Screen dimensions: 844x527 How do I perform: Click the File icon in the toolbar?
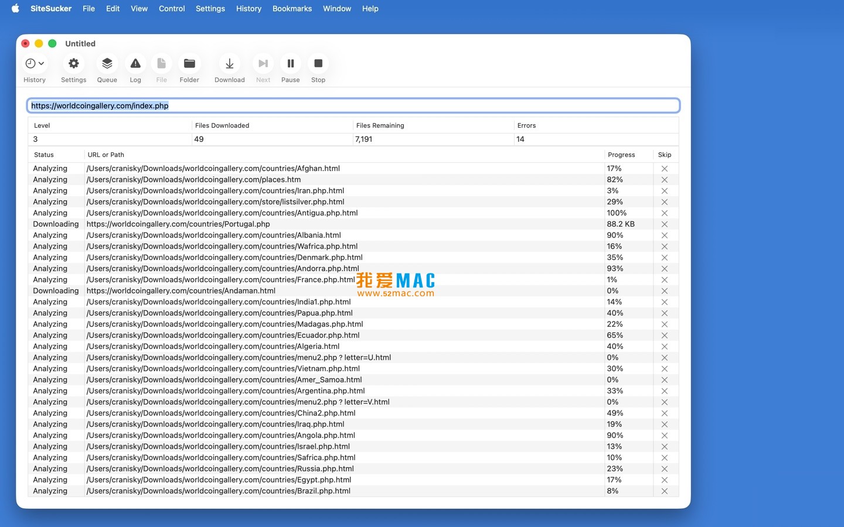[x=161, y=63]
